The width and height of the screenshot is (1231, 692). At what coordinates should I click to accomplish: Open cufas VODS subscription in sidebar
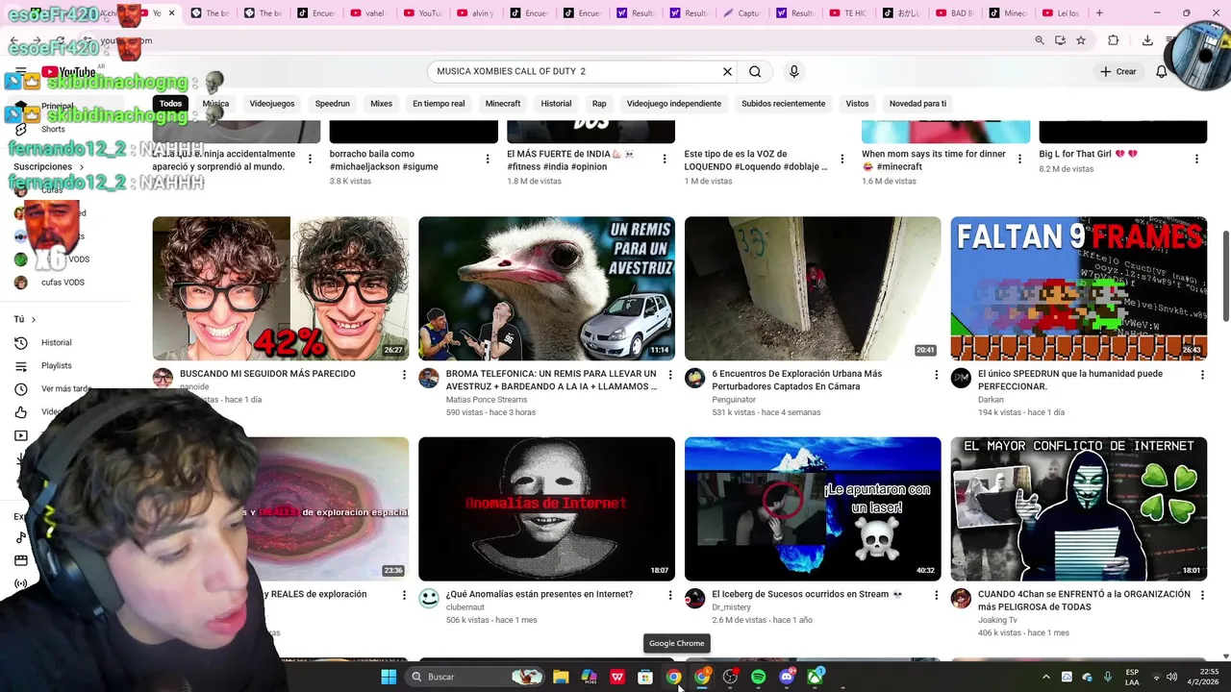pos(63,283)
